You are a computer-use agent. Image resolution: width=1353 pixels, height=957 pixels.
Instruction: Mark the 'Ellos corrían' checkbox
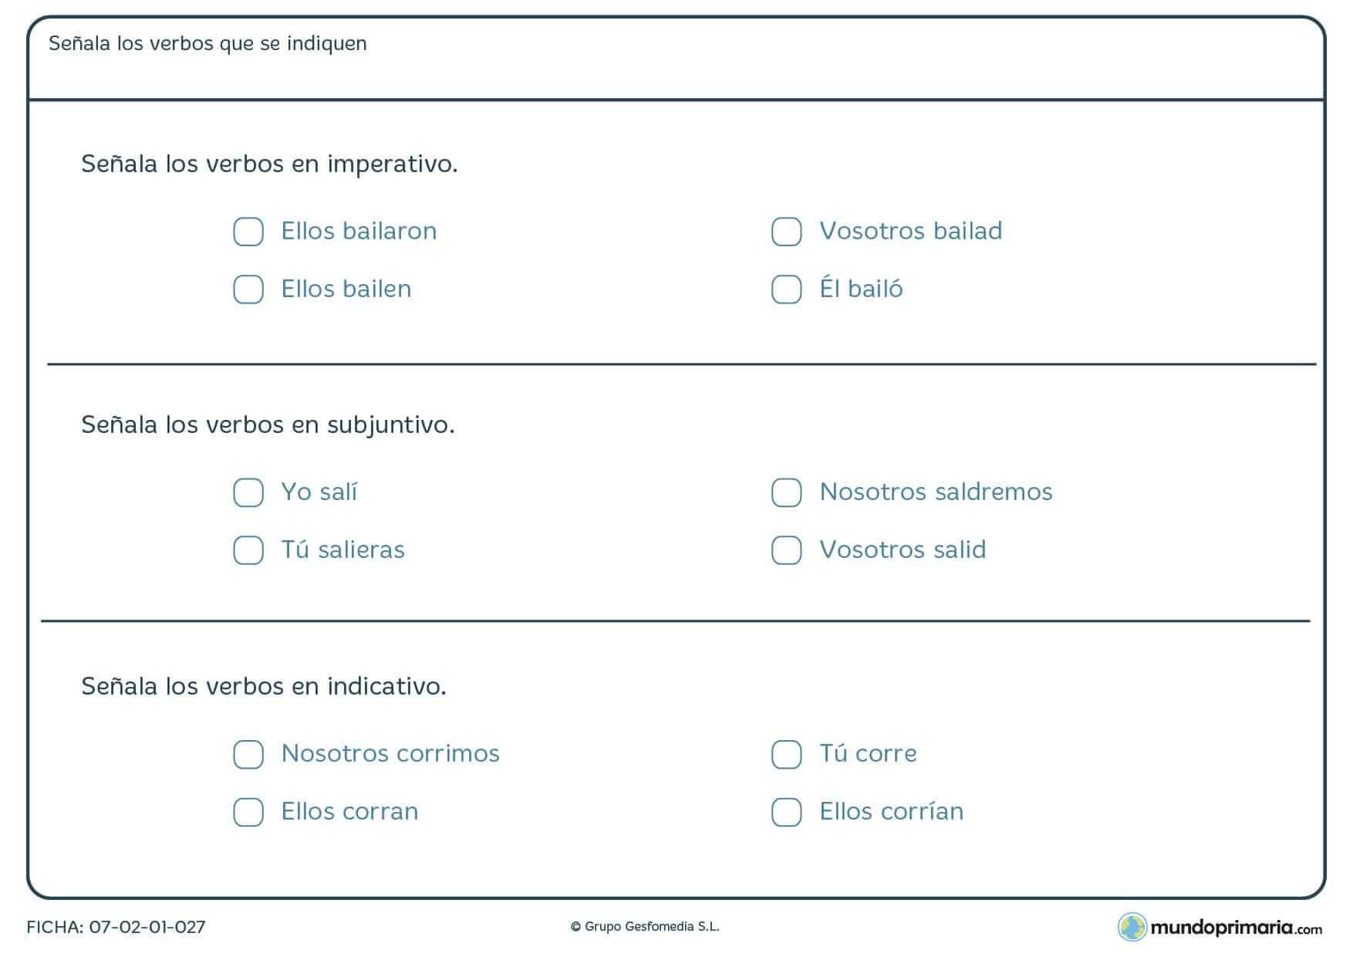click(x=787, y=812)
